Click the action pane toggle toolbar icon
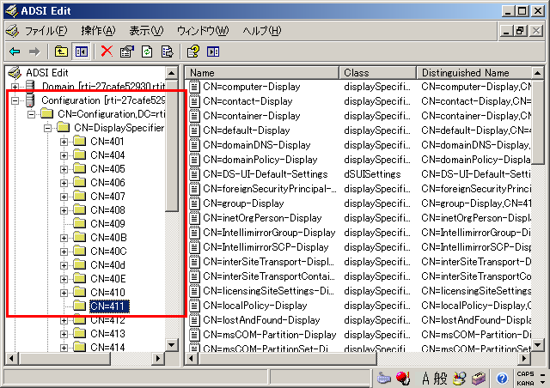550x388 pixels. [x=213, y=52]
